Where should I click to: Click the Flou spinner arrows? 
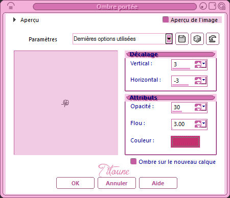point(198,124)
